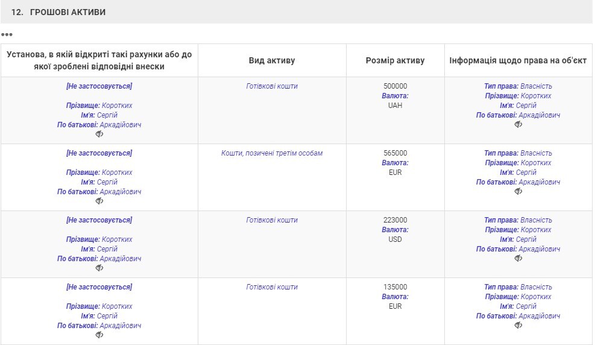Click crossed-eye icon in rights column, 135000 EUR row
This screenshot has width=595, height=345.
click(x=518, y=325)
